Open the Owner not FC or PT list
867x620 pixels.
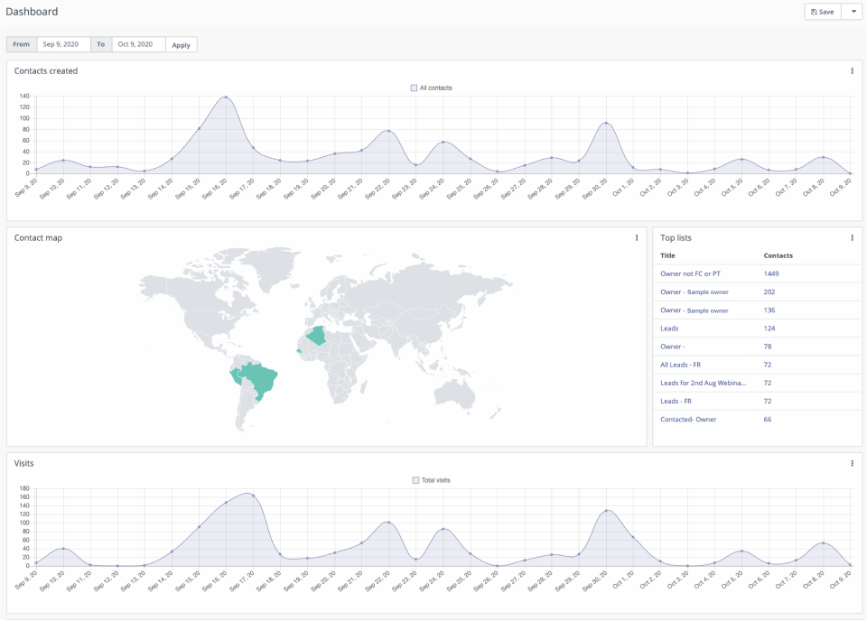(x=689, y=273)
